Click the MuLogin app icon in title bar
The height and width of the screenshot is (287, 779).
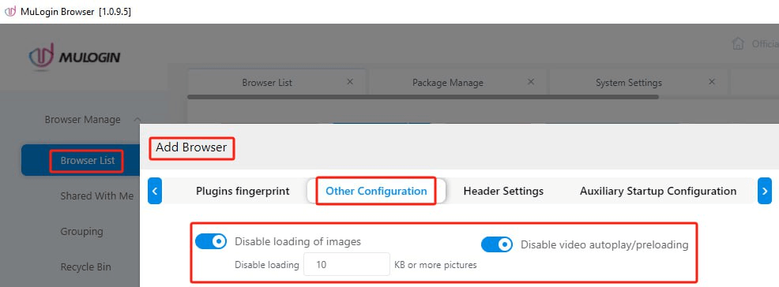[x=10, y=11]
